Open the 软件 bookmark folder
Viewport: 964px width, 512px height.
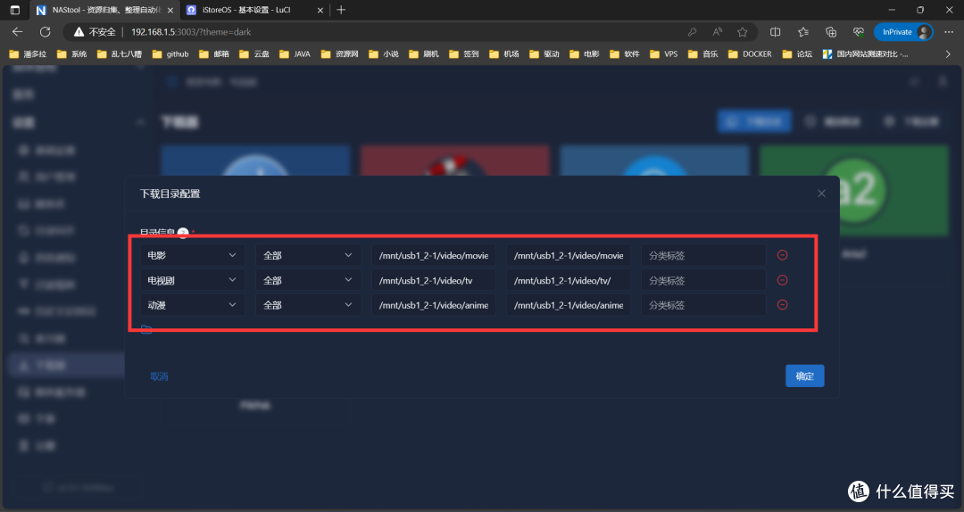tap(625, 54)
